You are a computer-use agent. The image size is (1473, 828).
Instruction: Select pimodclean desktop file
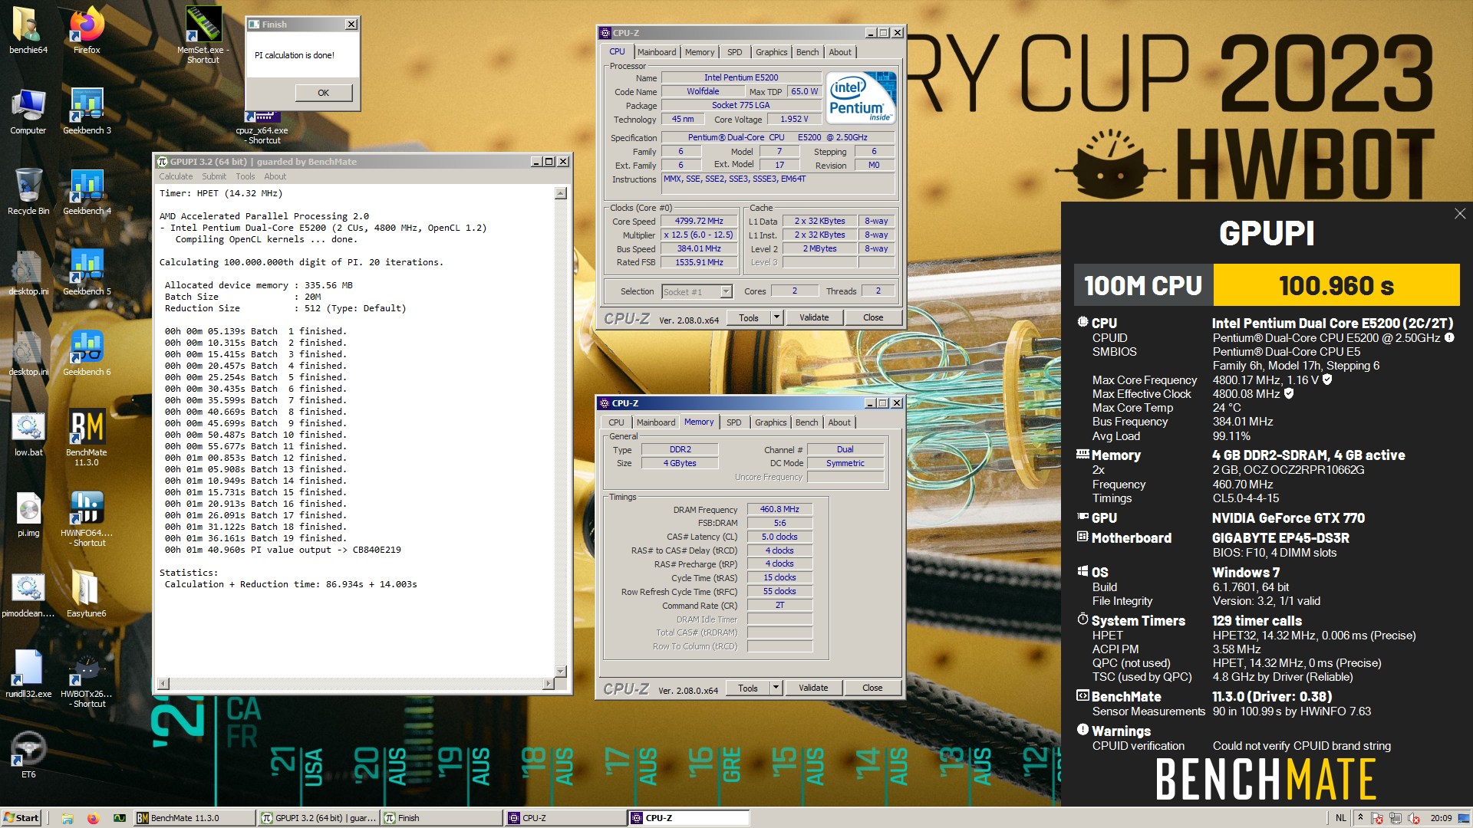(x=28, y=594)
